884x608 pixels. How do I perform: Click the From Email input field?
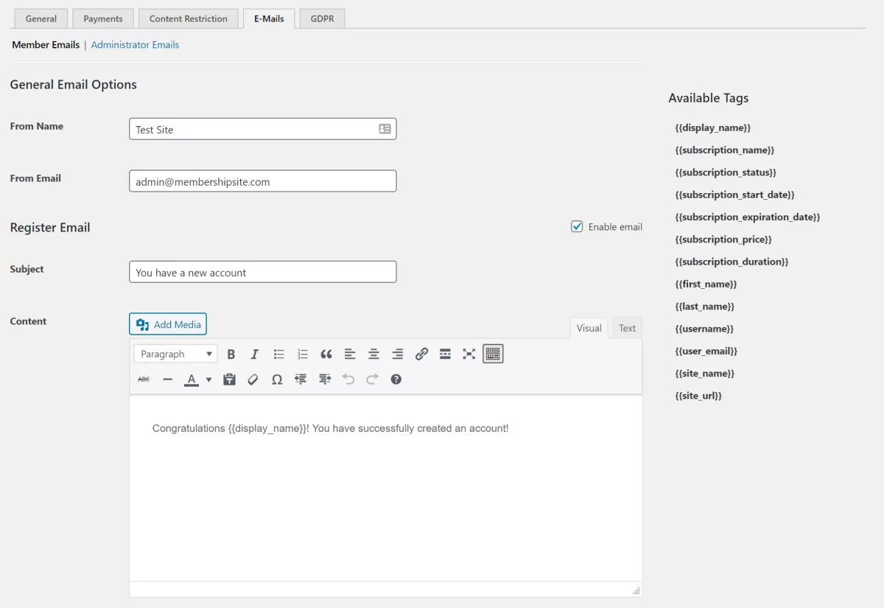[263, 181]
